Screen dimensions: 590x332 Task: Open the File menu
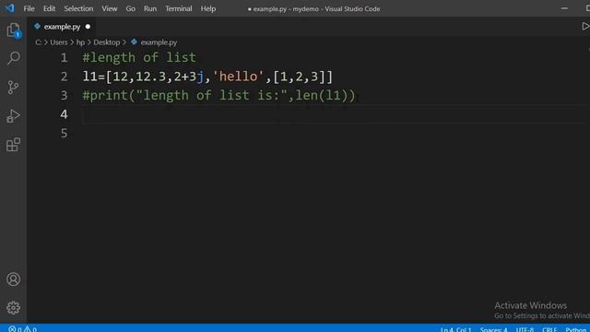[29, 8]
